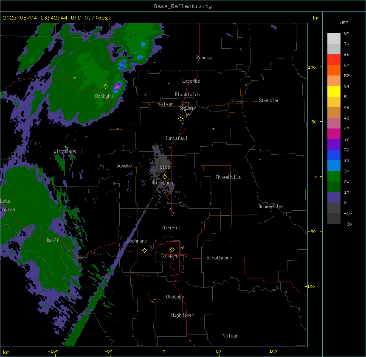Click the Ponoka city label
The height and width of the screenshot is (357, 366).
[204, 58]
